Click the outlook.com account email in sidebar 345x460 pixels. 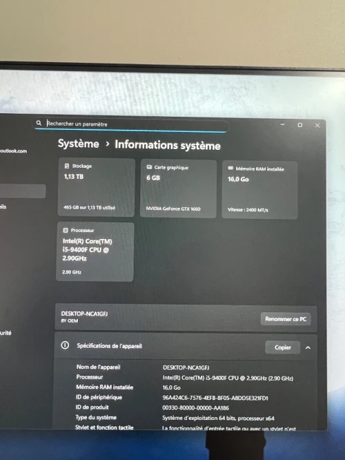coord(14,151)
